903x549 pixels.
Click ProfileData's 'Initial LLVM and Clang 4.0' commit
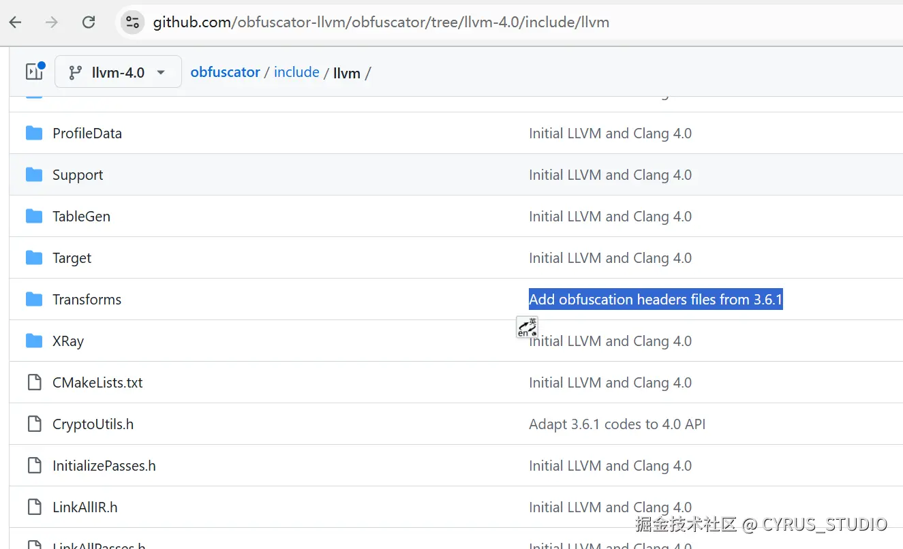click(610, 134)
